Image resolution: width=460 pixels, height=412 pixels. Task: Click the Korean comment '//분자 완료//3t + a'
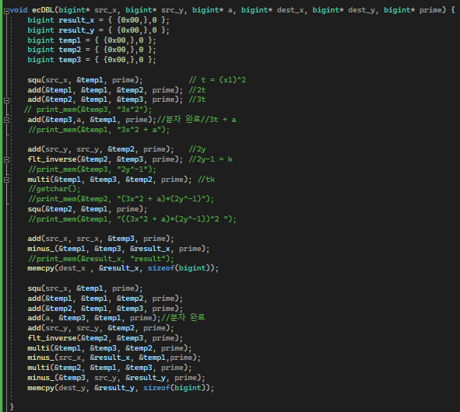click(197, 120)
